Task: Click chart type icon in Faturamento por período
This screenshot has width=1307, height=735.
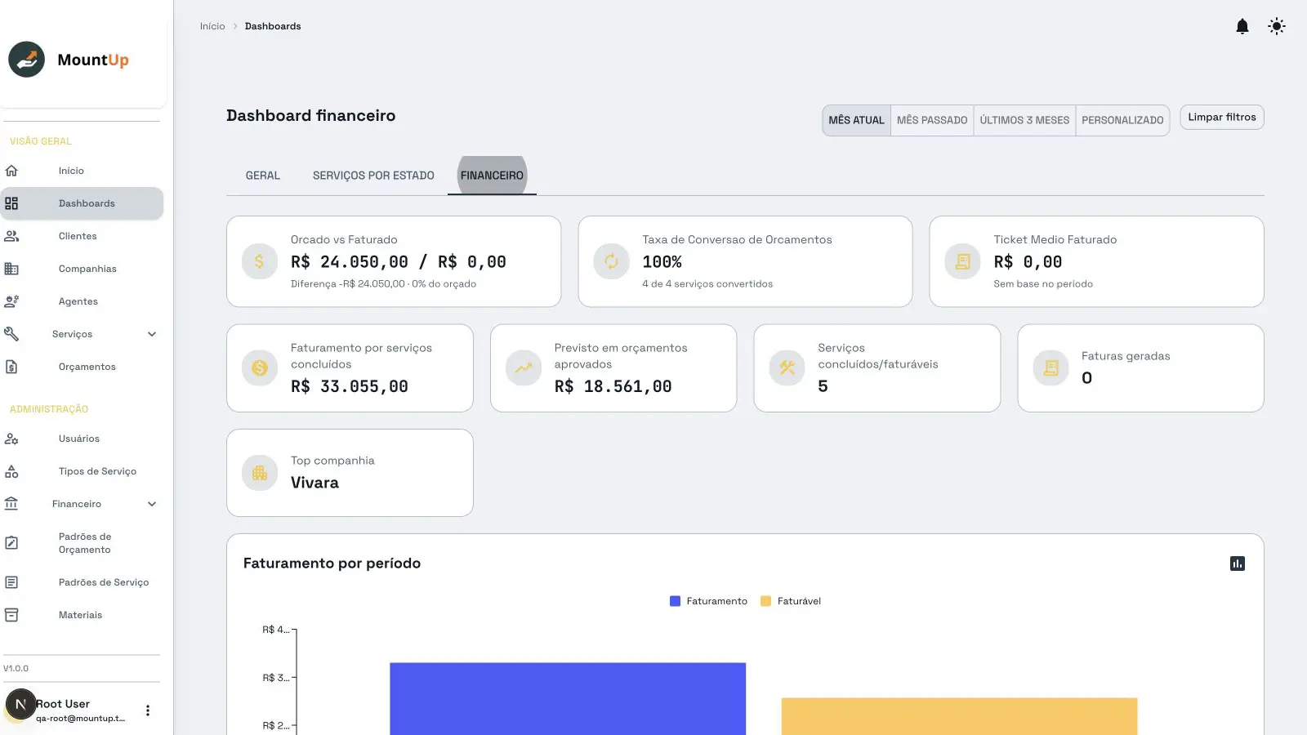Action: [x=1238, y=563]
